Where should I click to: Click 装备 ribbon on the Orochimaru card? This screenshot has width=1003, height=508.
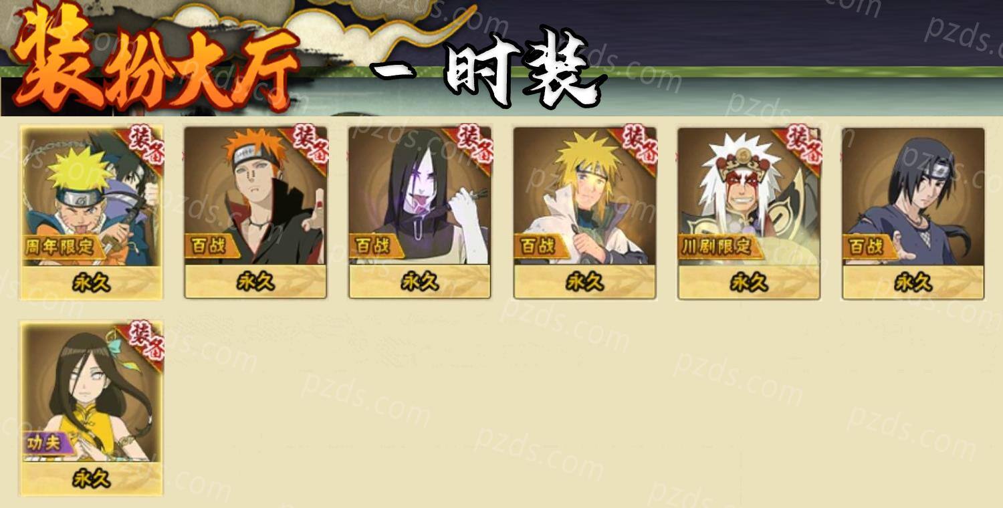[472, 142]
